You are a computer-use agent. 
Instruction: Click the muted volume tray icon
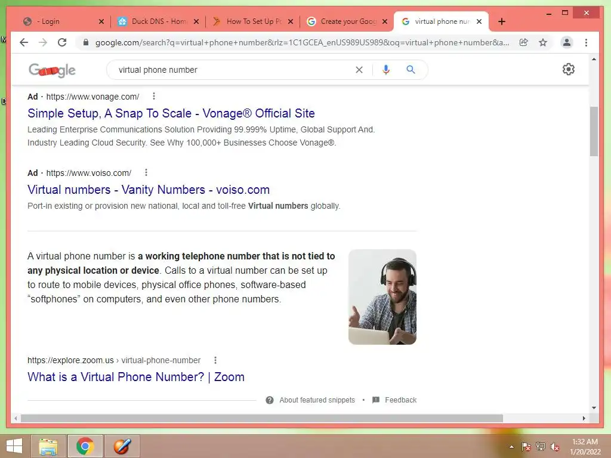click(555, 447)
